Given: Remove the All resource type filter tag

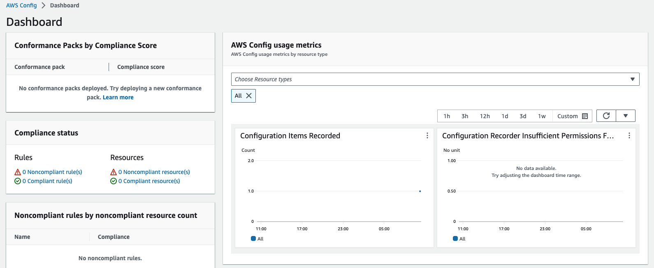Looking at the screenshot, I should tap(249, 96).
